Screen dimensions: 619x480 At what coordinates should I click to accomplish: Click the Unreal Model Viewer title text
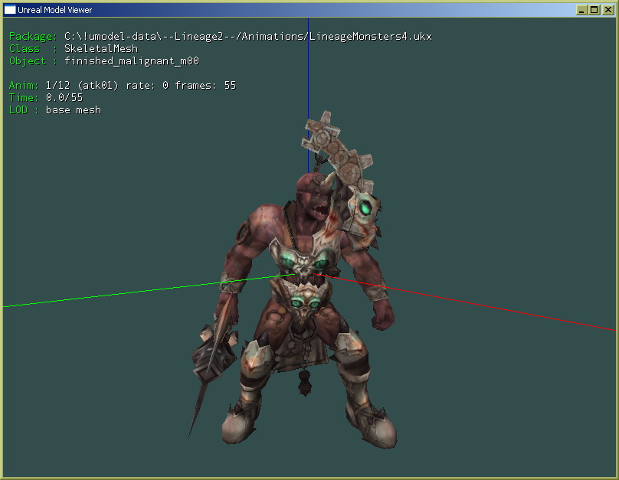point(55,10)
